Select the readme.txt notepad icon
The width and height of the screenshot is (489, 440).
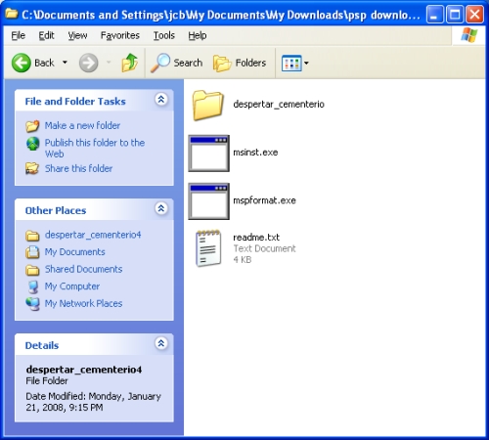tap(208, 248)
